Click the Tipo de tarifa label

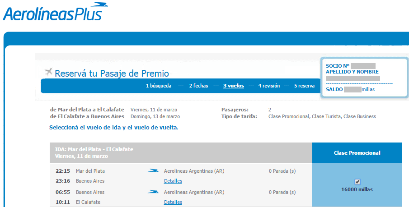239,116
